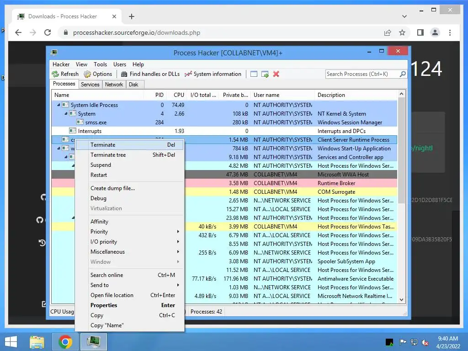
Task: Switch to the Network tab
Action: point(114,85)
